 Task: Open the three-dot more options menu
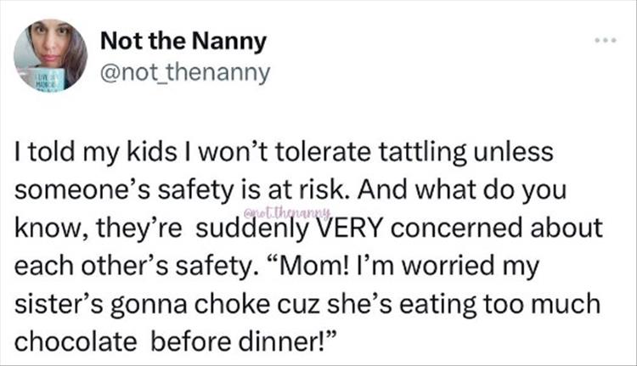604,42
